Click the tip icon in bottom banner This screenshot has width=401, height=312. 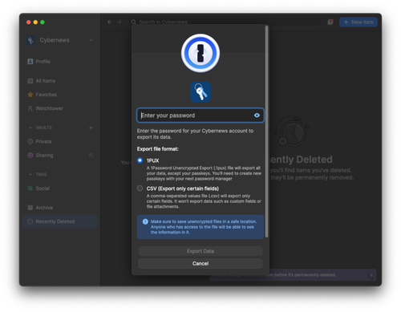371,275
